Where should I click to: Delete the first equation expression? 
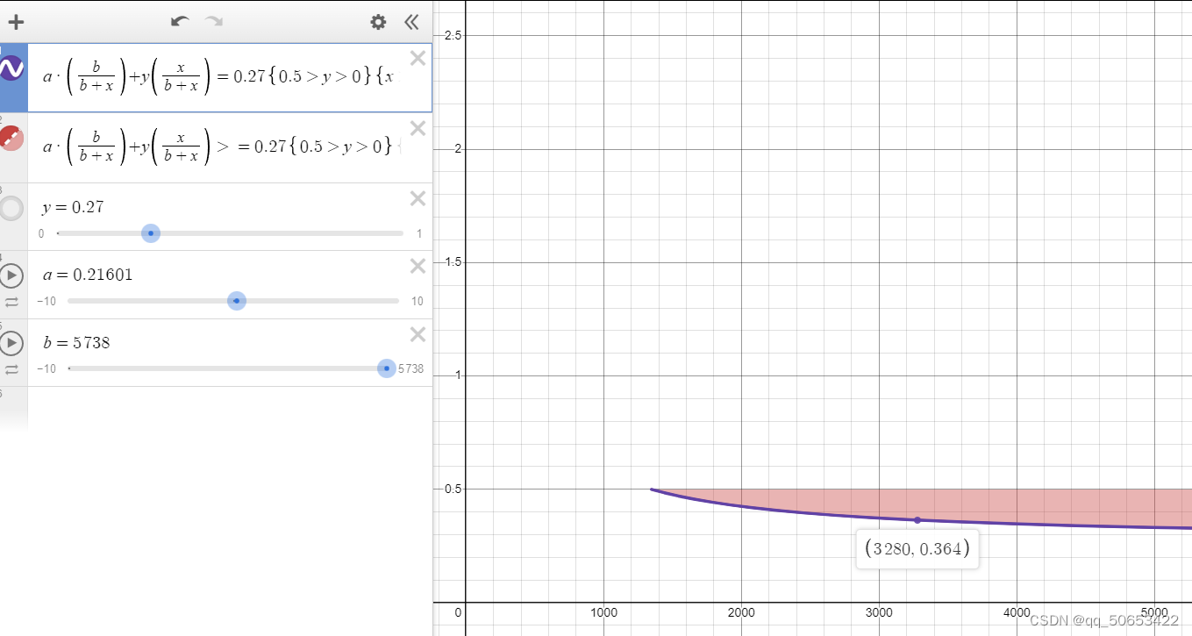[418, 59]
